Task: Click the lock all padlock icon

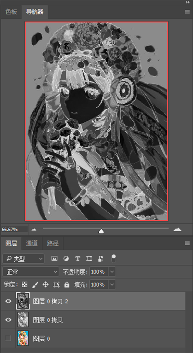Action: (x=67, y=284)
